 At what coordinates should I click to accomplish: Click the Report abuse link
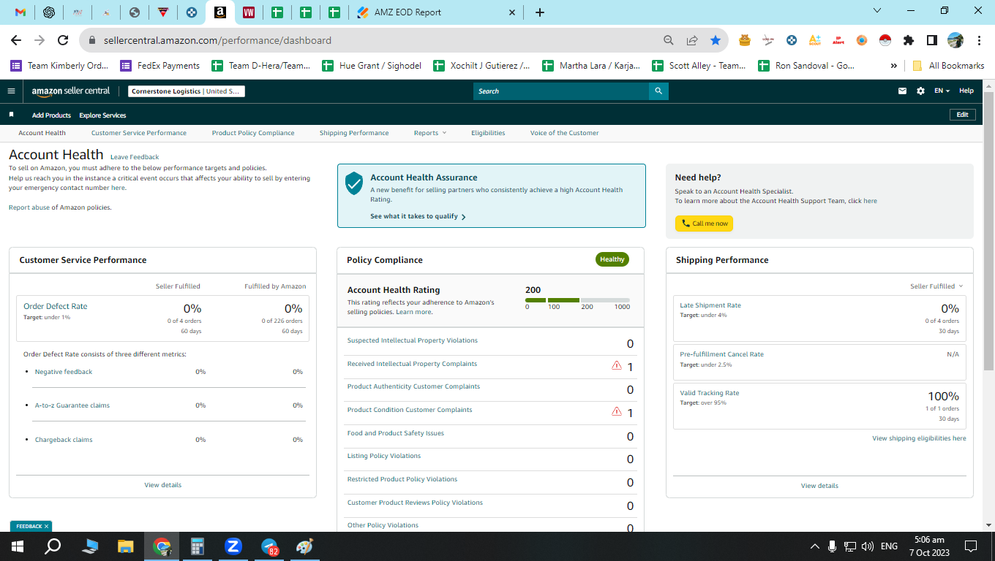click(29, 207)
